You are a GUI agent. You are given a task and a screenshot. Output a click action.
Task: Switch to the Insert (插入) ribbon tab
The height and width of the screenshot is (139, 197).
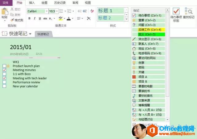32,2
